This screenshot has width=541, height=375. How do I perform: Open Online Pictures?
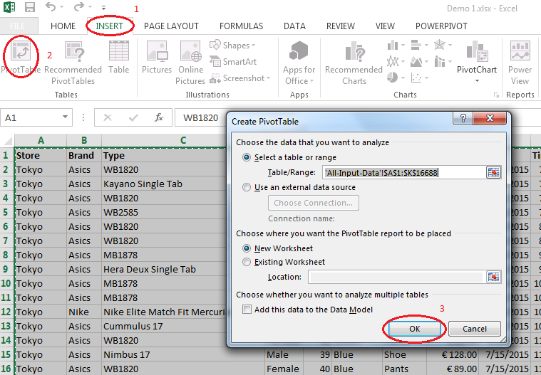point(190,63)
